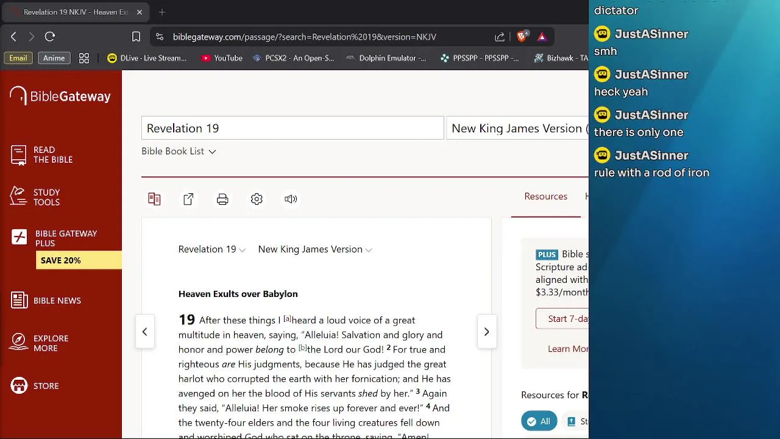The height and width of the screenshot is (439, 780).
Task: Open Study Tools menu
Action: pyautogui.click(x=35, y=197)
